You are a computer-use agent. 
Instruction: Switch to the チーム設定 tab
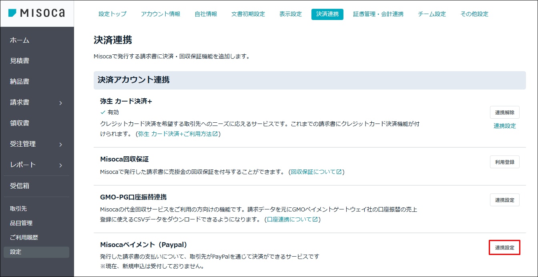pos(432,14)
